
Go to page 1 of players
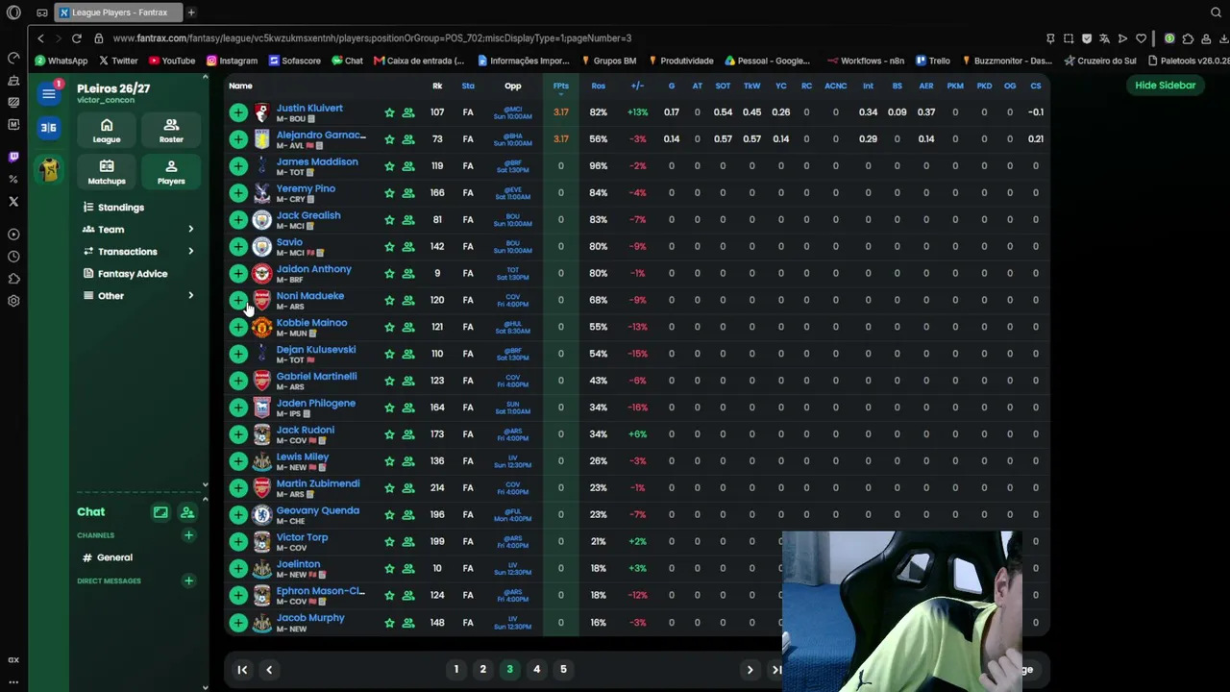456,670
